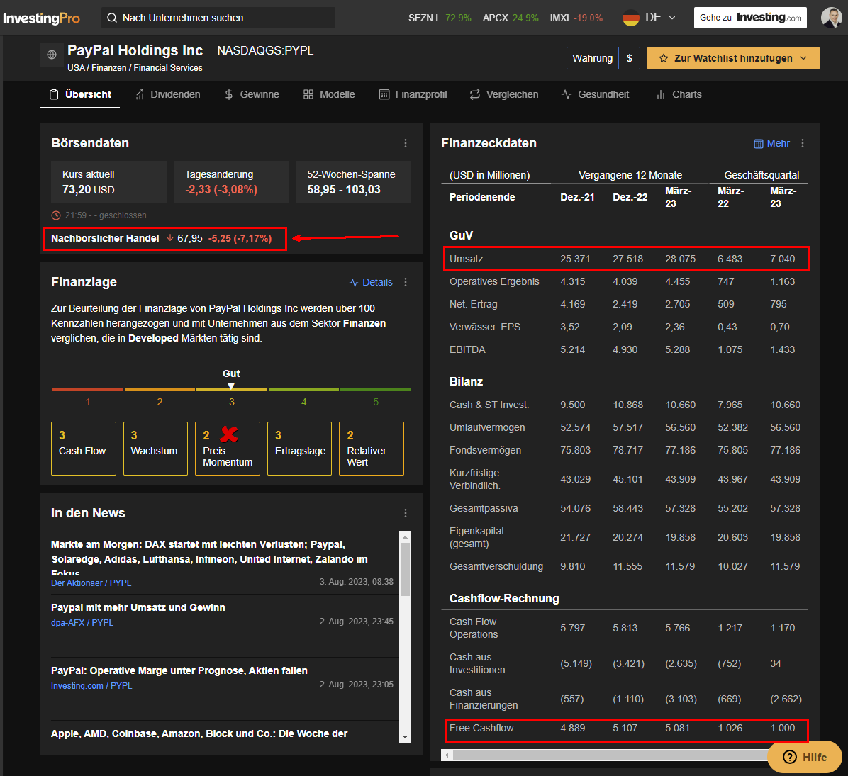The height and width of the screenshot is (776, 848).
Task: Open the Charts tab
Action: (679, 94)
